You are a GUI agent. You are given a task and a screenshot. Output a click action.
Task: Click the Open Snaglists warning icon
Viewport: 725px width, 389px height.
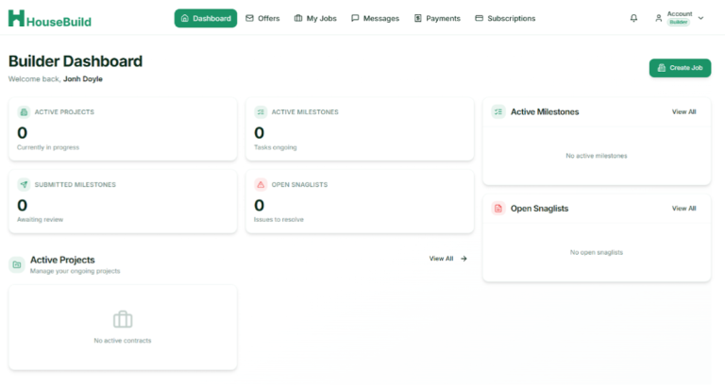coord(261,184)
